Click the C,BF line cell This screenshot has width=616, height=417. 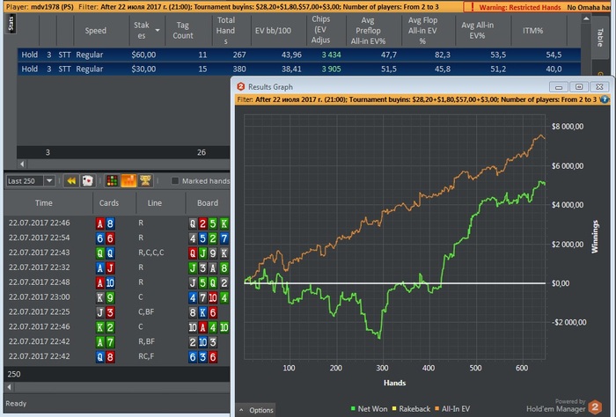(146, 311)
